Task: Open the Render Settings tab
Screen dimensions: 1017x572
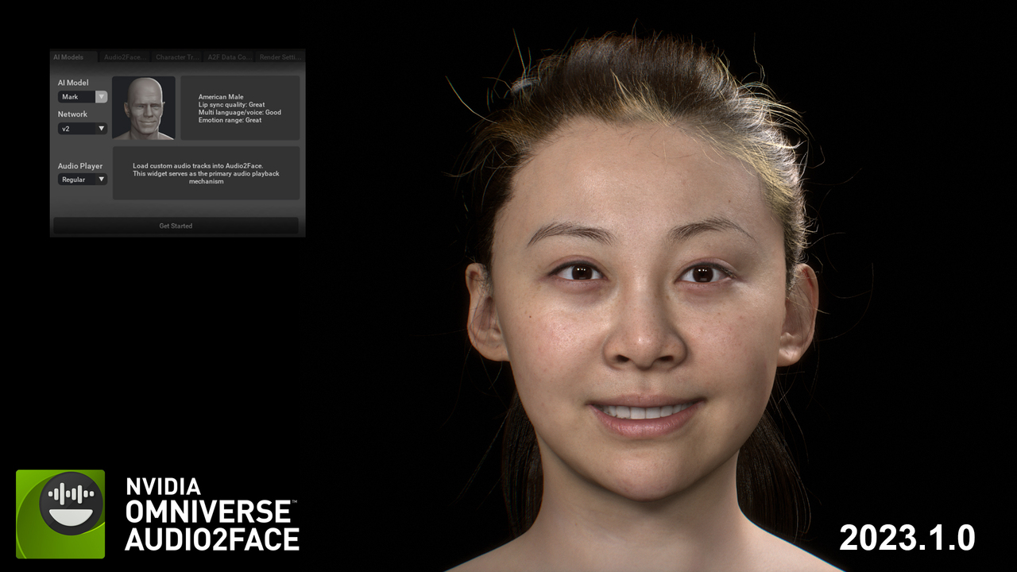Action: 280,57
